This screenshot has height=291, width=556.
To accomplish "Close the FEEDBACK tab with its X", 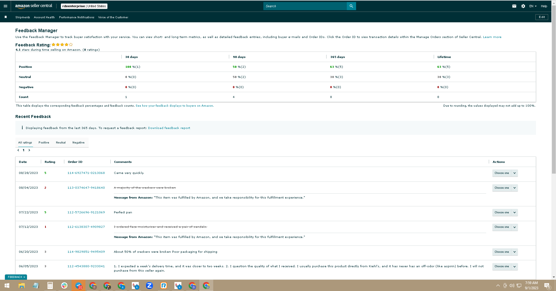I will 24,277.
